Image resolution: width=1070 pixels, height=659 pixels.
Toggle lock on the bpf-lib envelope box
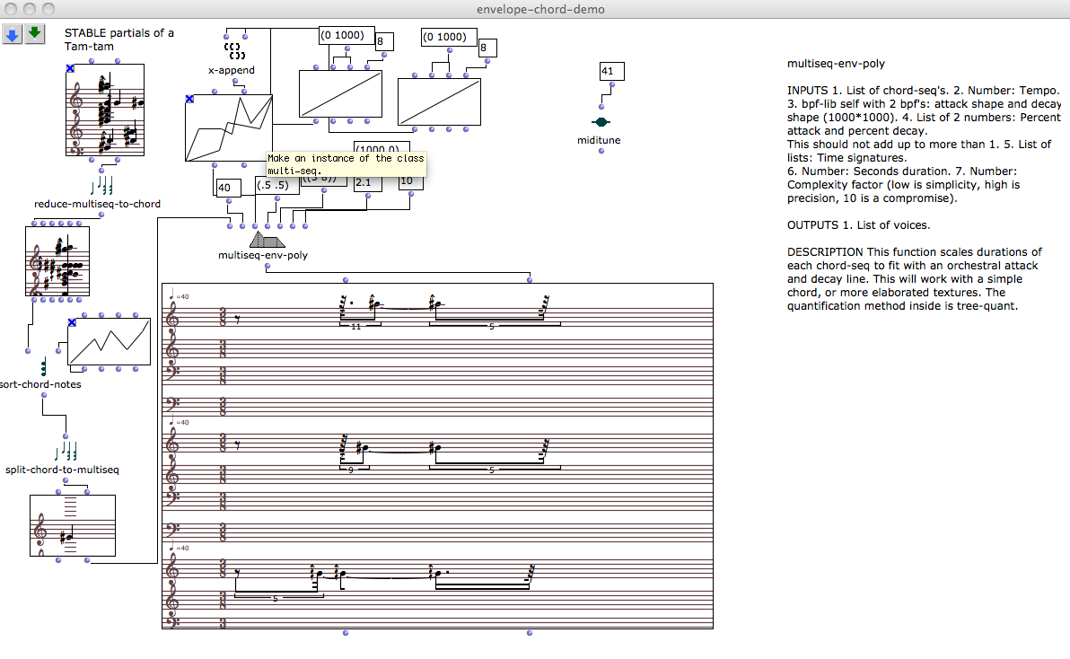(x=189, y=99)
